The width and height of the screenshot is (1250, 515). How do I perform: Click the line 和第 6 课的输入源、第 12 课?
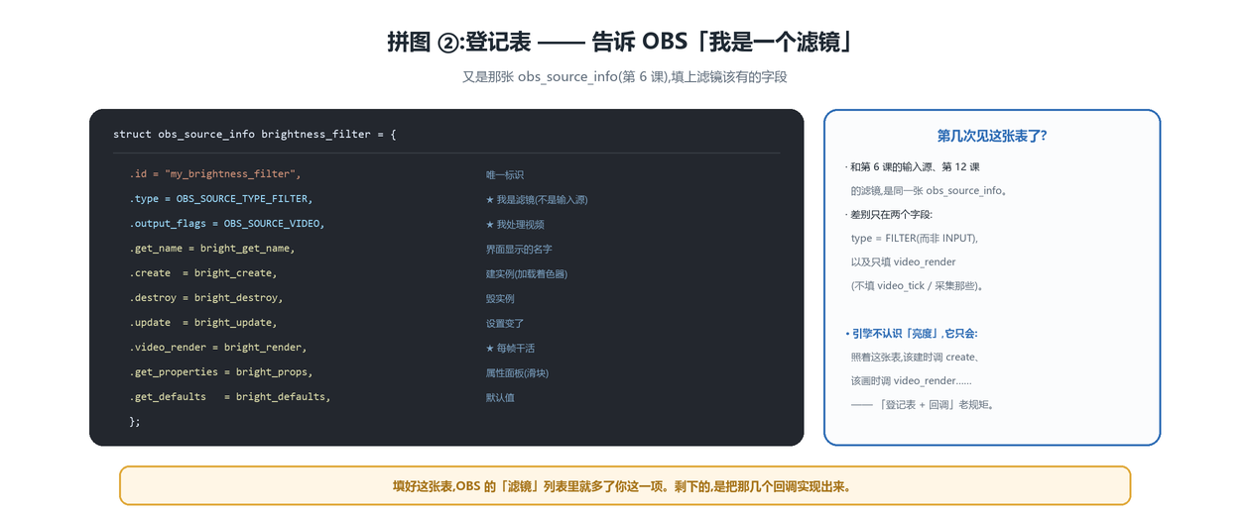click(913, 167)
